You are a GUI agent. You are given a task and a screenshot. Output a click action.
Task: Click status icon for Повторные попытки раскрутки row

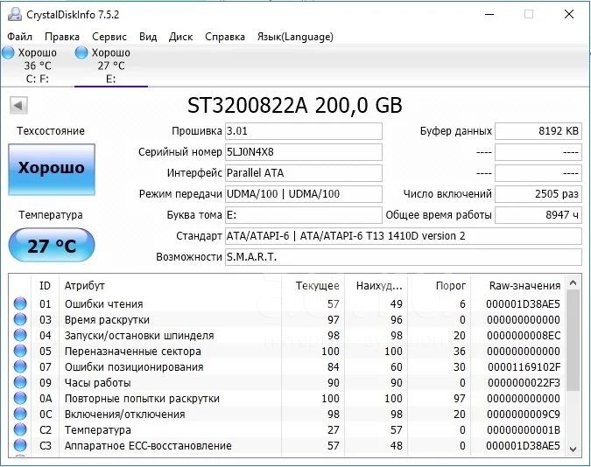coord(20,398)
